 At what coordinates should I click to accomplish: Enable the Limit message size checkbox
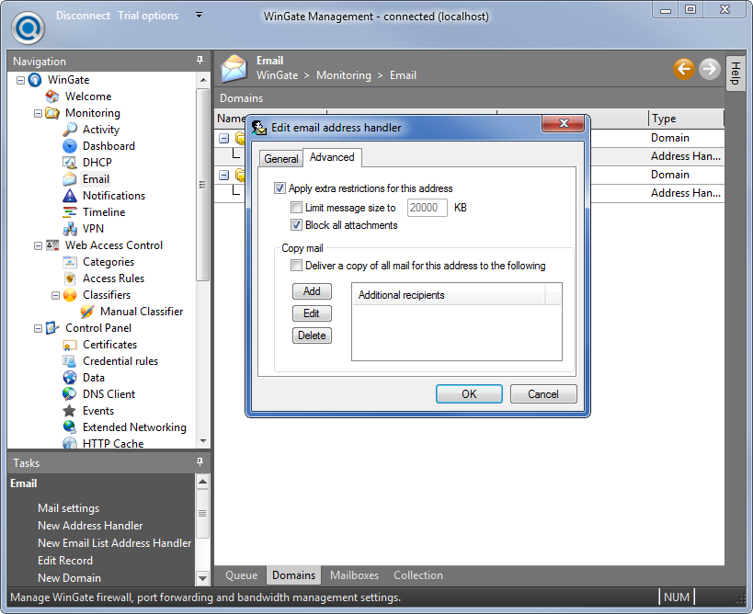[296, 208]
